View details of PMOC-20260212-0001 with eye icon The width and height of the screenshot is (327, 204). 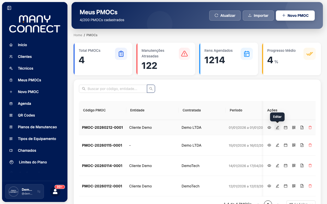point(269,127)
